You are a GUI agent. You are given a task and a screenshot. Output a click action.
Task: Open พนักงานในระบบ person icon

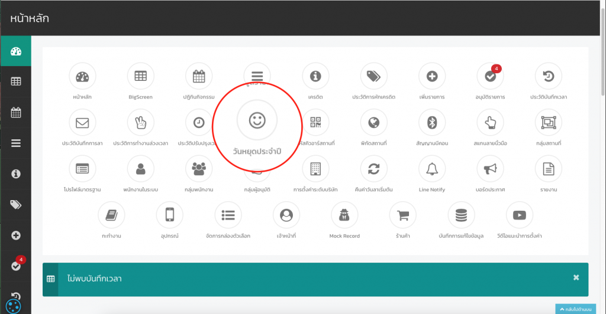point(141,169)
